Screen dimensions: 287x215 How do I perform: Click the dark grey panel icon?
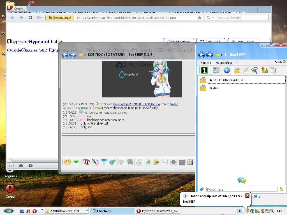point(182,162)
